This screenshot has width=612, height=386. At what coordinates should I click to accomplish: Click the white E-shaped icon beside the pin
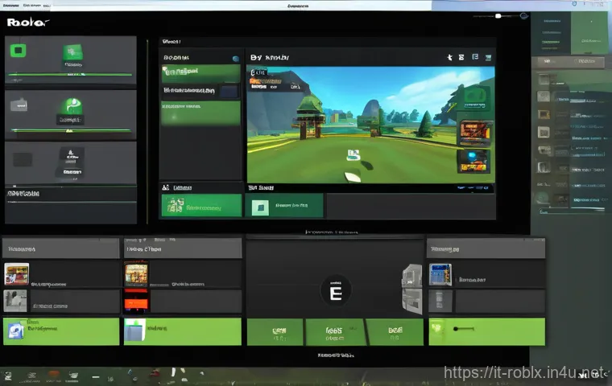(461, 57)
